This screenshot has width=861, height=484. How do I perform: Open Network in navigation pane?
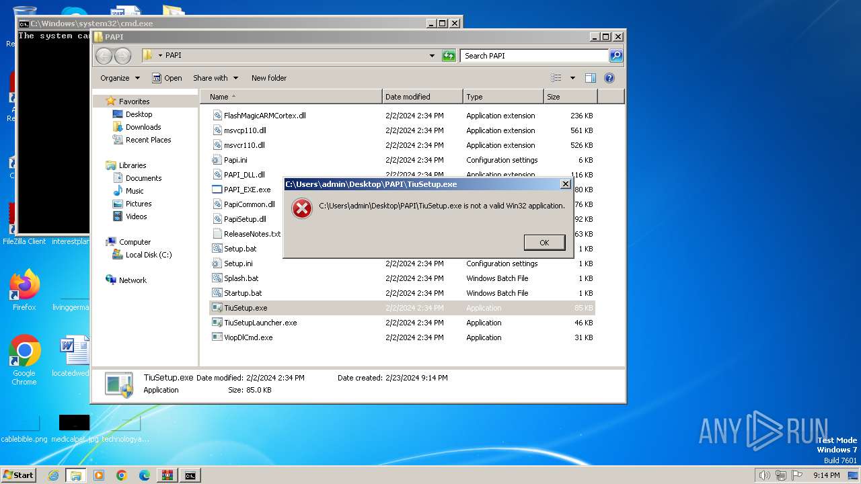coord(133,280)
